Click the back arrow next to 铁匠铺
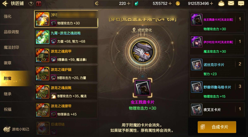This screenshot has height=137, width=248. click(x=5, y=3)
